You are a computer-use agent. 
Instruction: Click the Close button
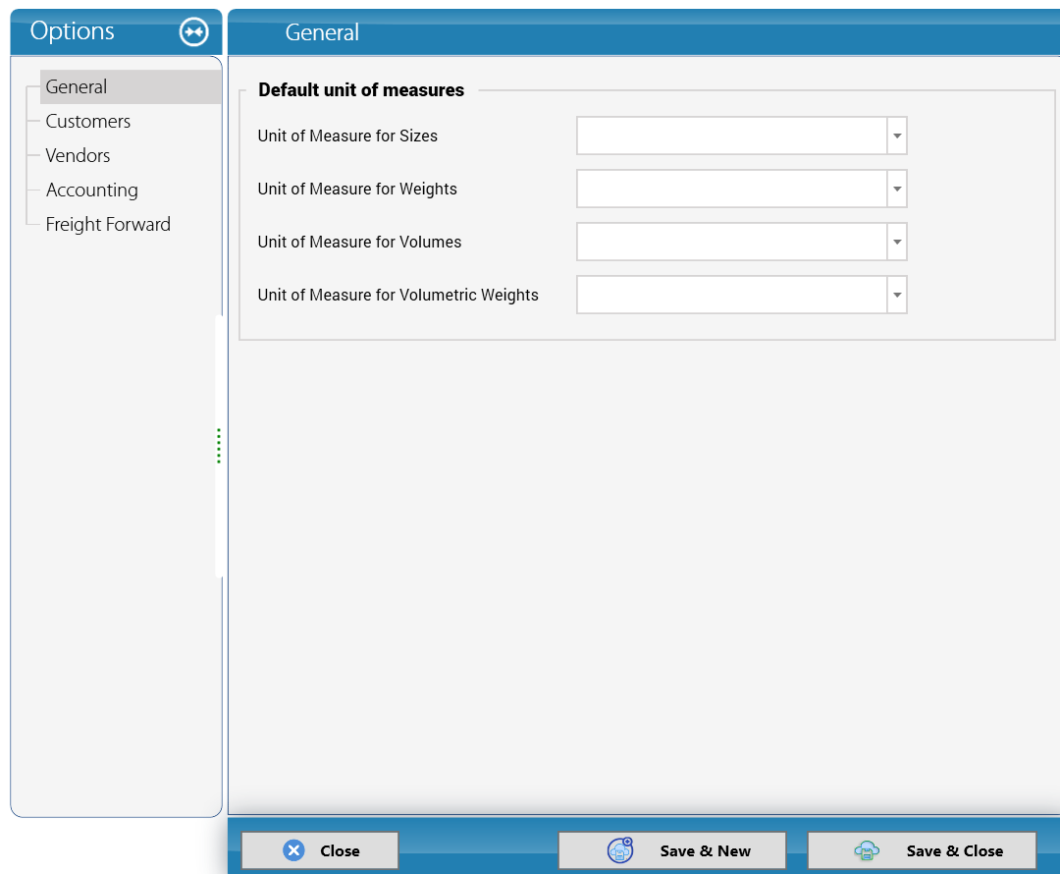pos(320,850)
